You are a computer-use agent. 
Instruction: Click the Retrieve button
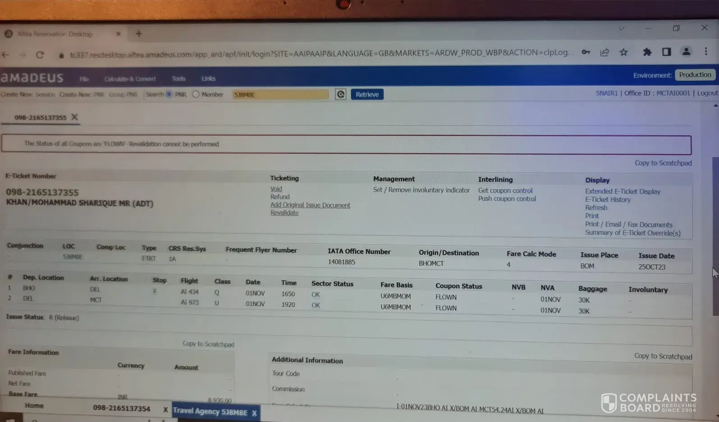point(367,94)
